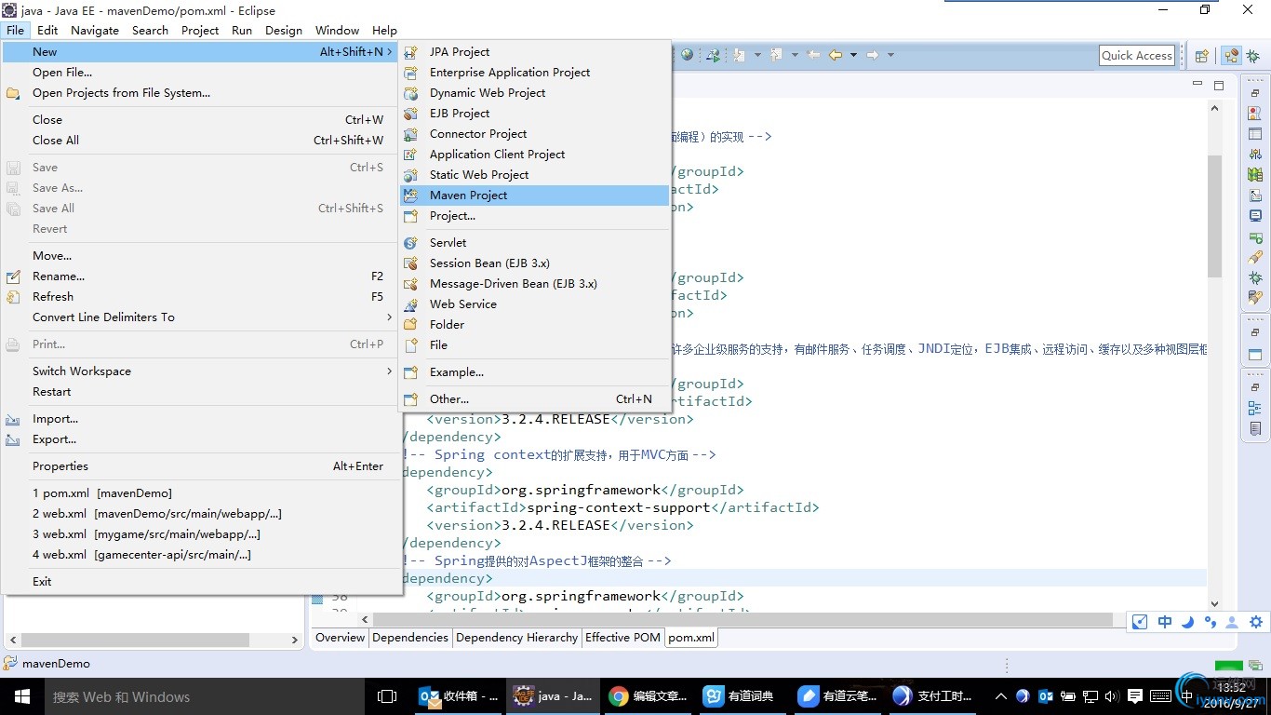Click the Import... menu item
1271x715 pixels.
click(201, 418)
